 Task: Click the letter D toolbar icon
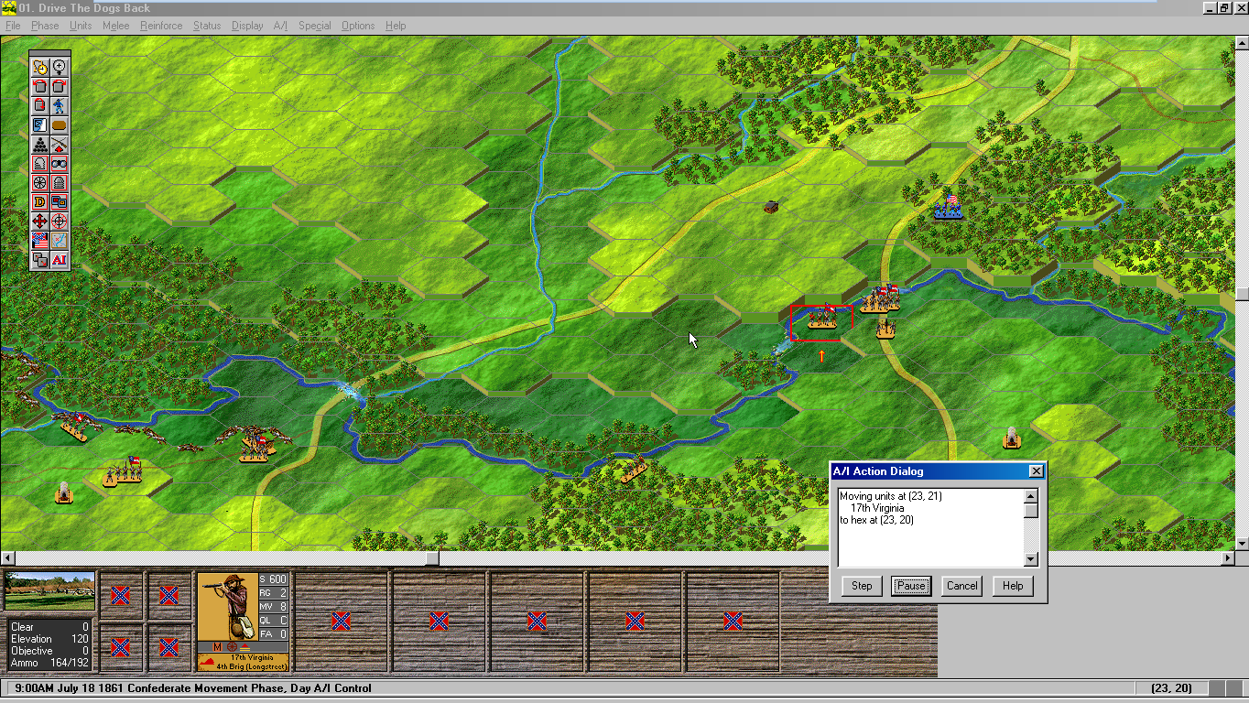pos(39,201)
